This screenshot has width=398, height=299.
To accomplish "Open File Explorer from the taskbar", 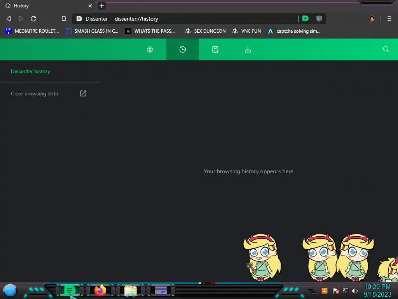I will 131,290.
